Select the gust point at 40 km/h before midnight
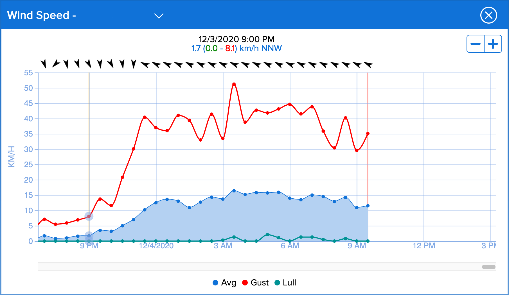This screenshot has width=509, height=295. point(145,117)
